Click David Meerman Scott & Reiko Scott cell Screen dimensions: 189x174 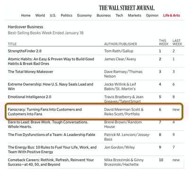pyautogui.click(x=124, y=112)
